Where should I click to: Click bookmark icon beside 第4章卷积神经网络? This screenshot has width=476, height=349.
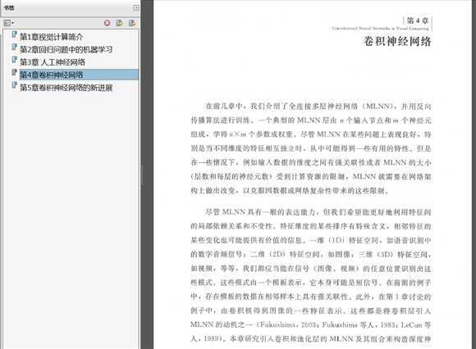click(x=14, y=73)
